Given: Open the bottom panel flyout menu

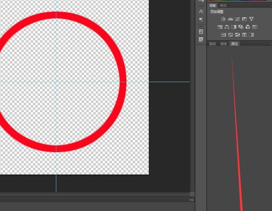Looking at the screenshot, I should 191,200.
